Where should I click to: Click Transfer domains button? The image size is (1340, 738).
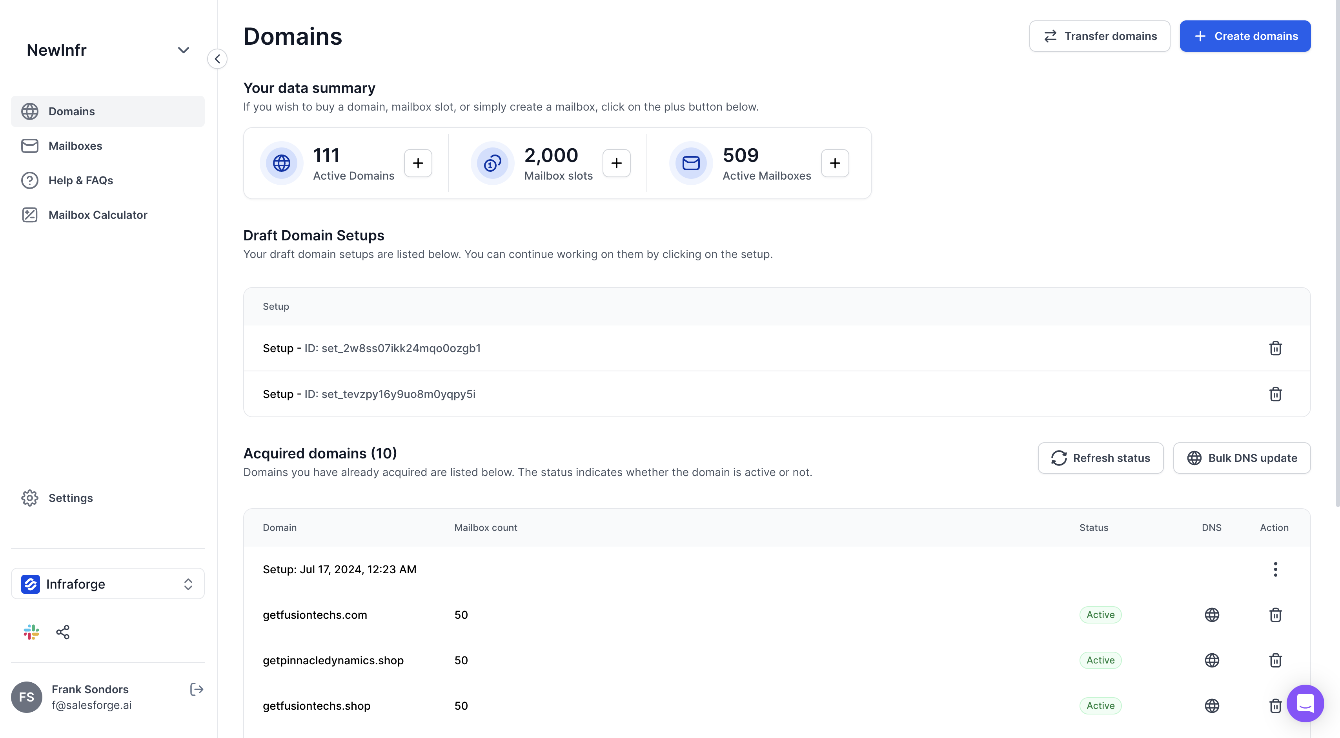coord(1100,36)
